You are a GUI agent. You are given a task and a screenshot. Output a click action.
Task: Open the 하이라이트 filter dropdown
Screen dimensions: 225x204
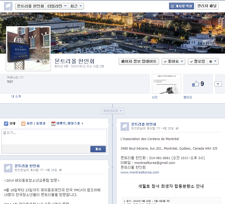pyautogui.click(x=112, y=111)
